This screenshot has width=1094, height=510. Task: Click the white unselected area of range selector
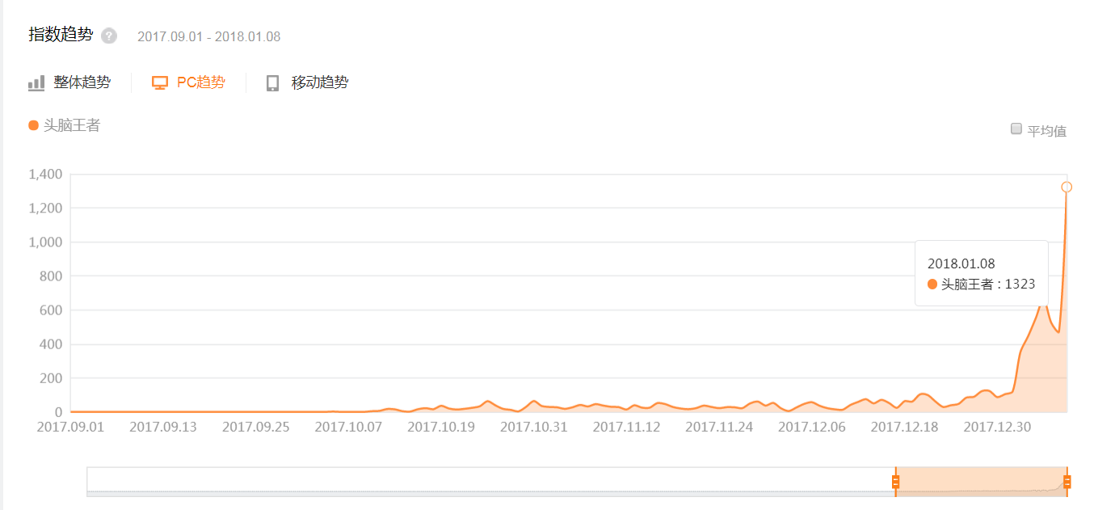[x=490, y=482]
